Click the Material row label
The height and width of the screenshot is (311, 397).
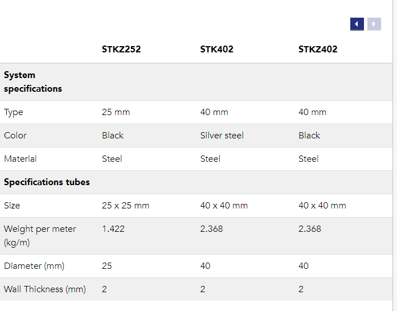(21, 159)
